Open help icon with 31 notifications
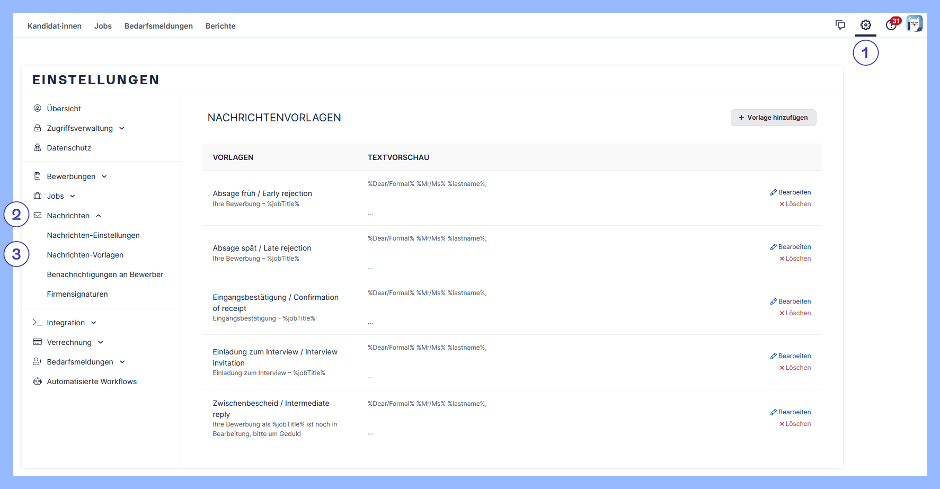The width and height of the screenshot is (940, 489). (891, 25)
